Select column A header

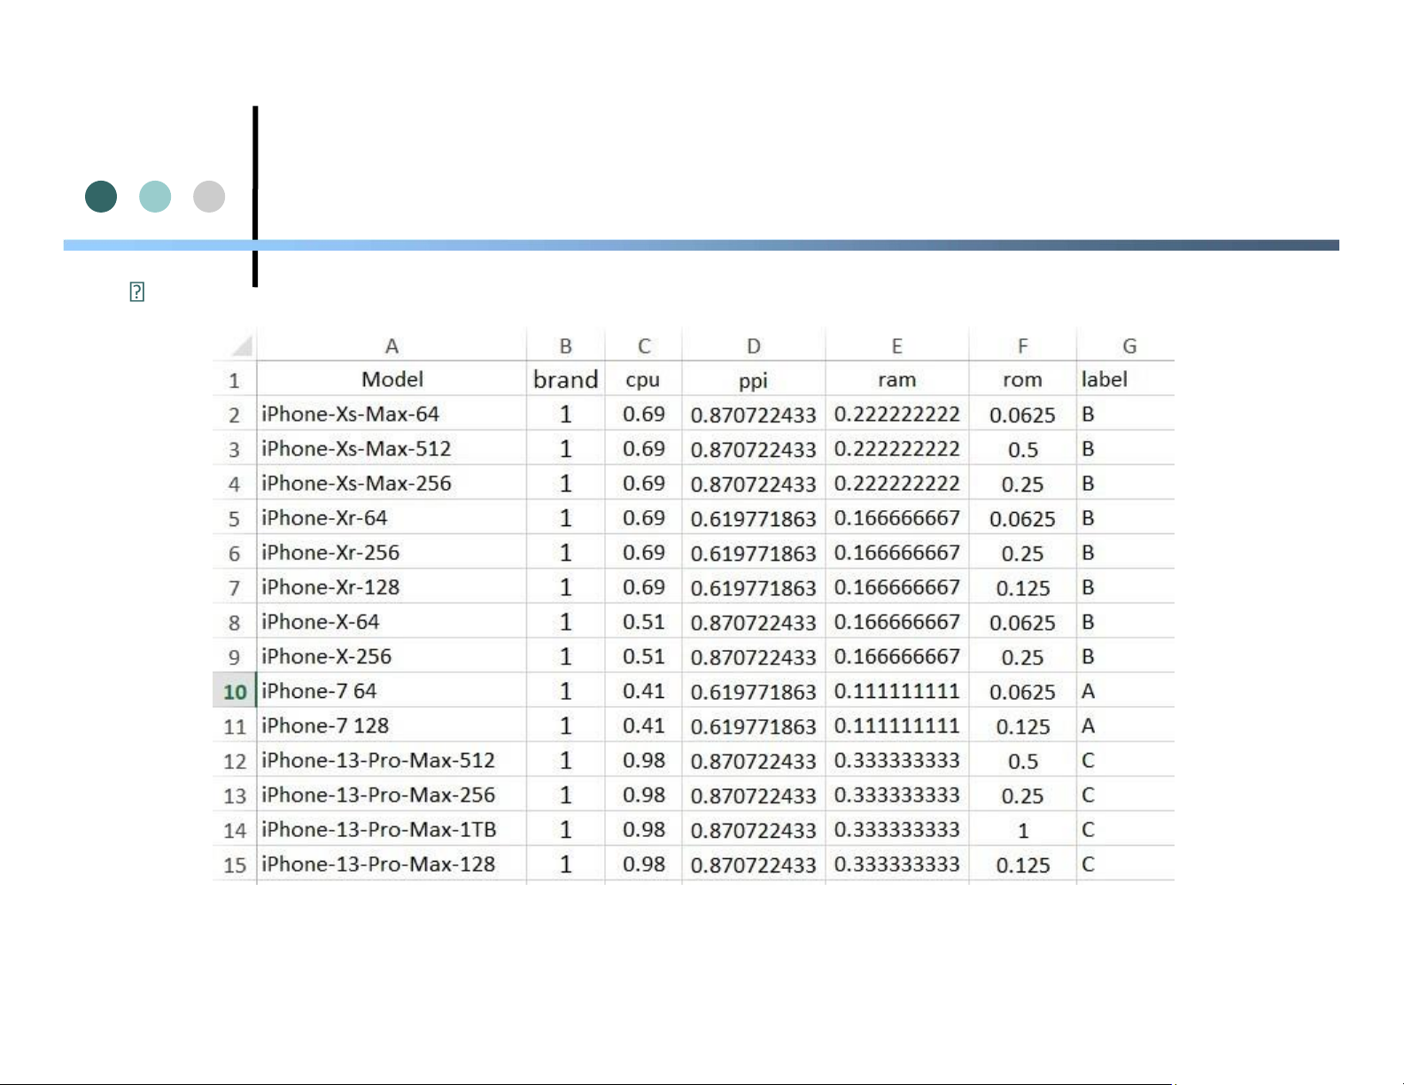[x=392, y=345]
